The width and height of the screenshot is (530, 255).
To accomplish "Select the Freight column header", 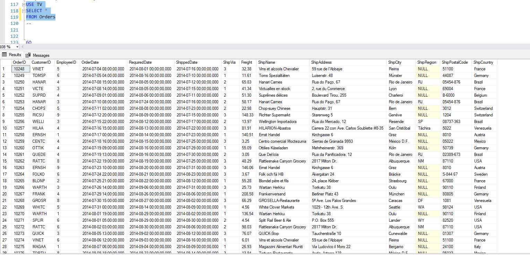I will click(247, 62).
